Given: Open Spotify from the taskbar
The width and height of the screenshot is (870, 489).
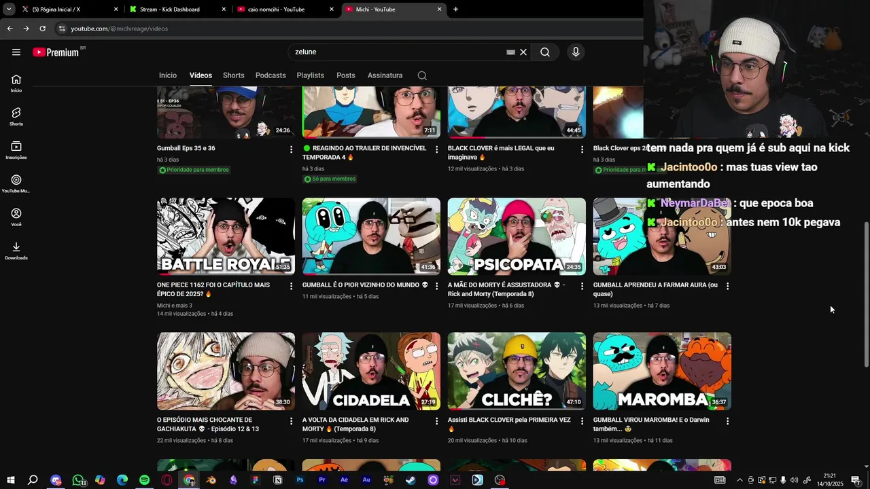Looking at the screenshot, I should tap(144, 480).
